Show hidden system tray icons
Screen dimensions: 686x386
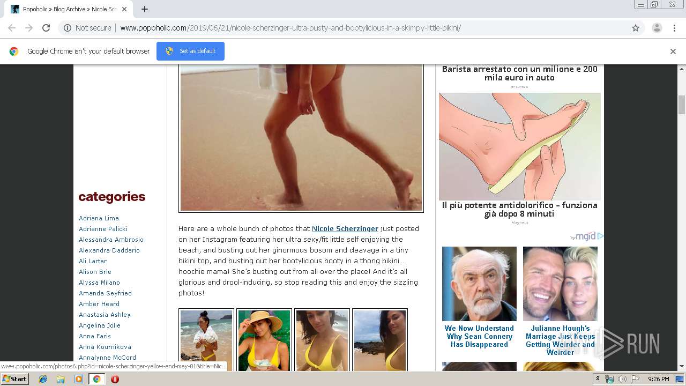tap(598, 379)
